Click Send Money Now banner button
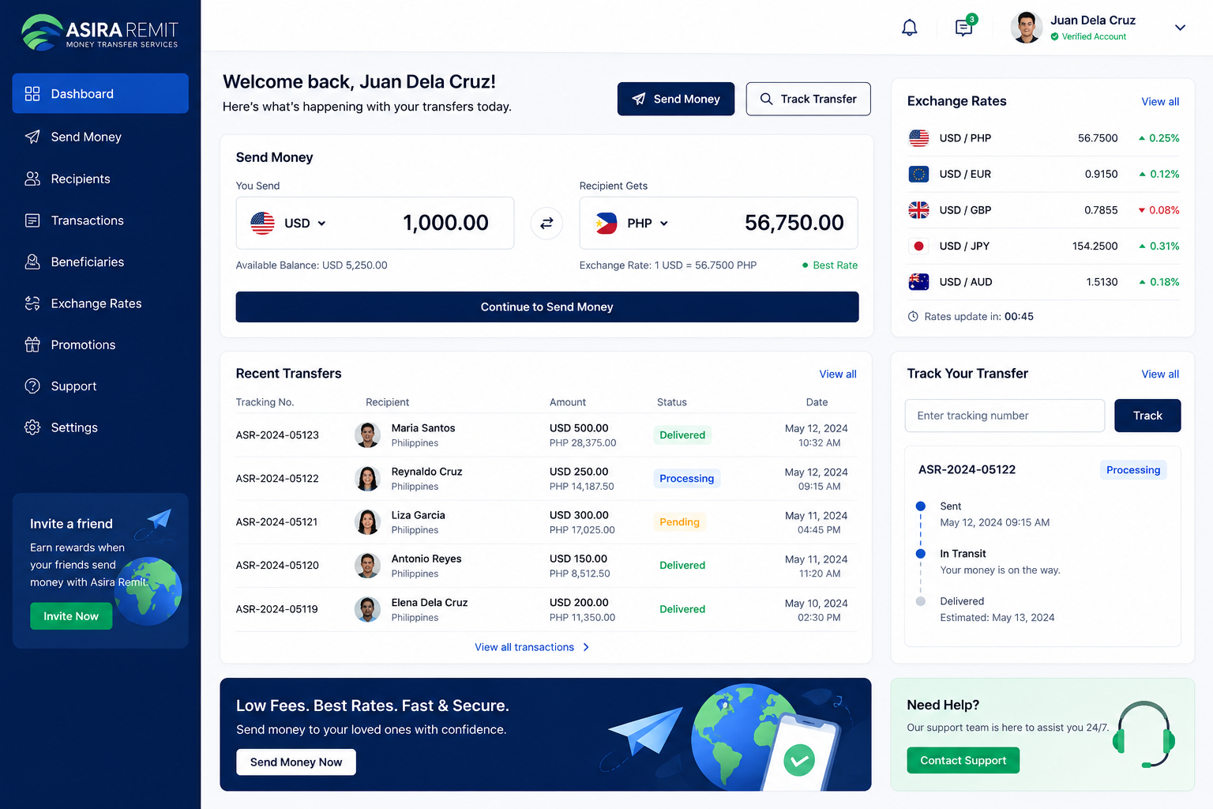The width and height of the screenshot is (1213, 809). (296, 762)
